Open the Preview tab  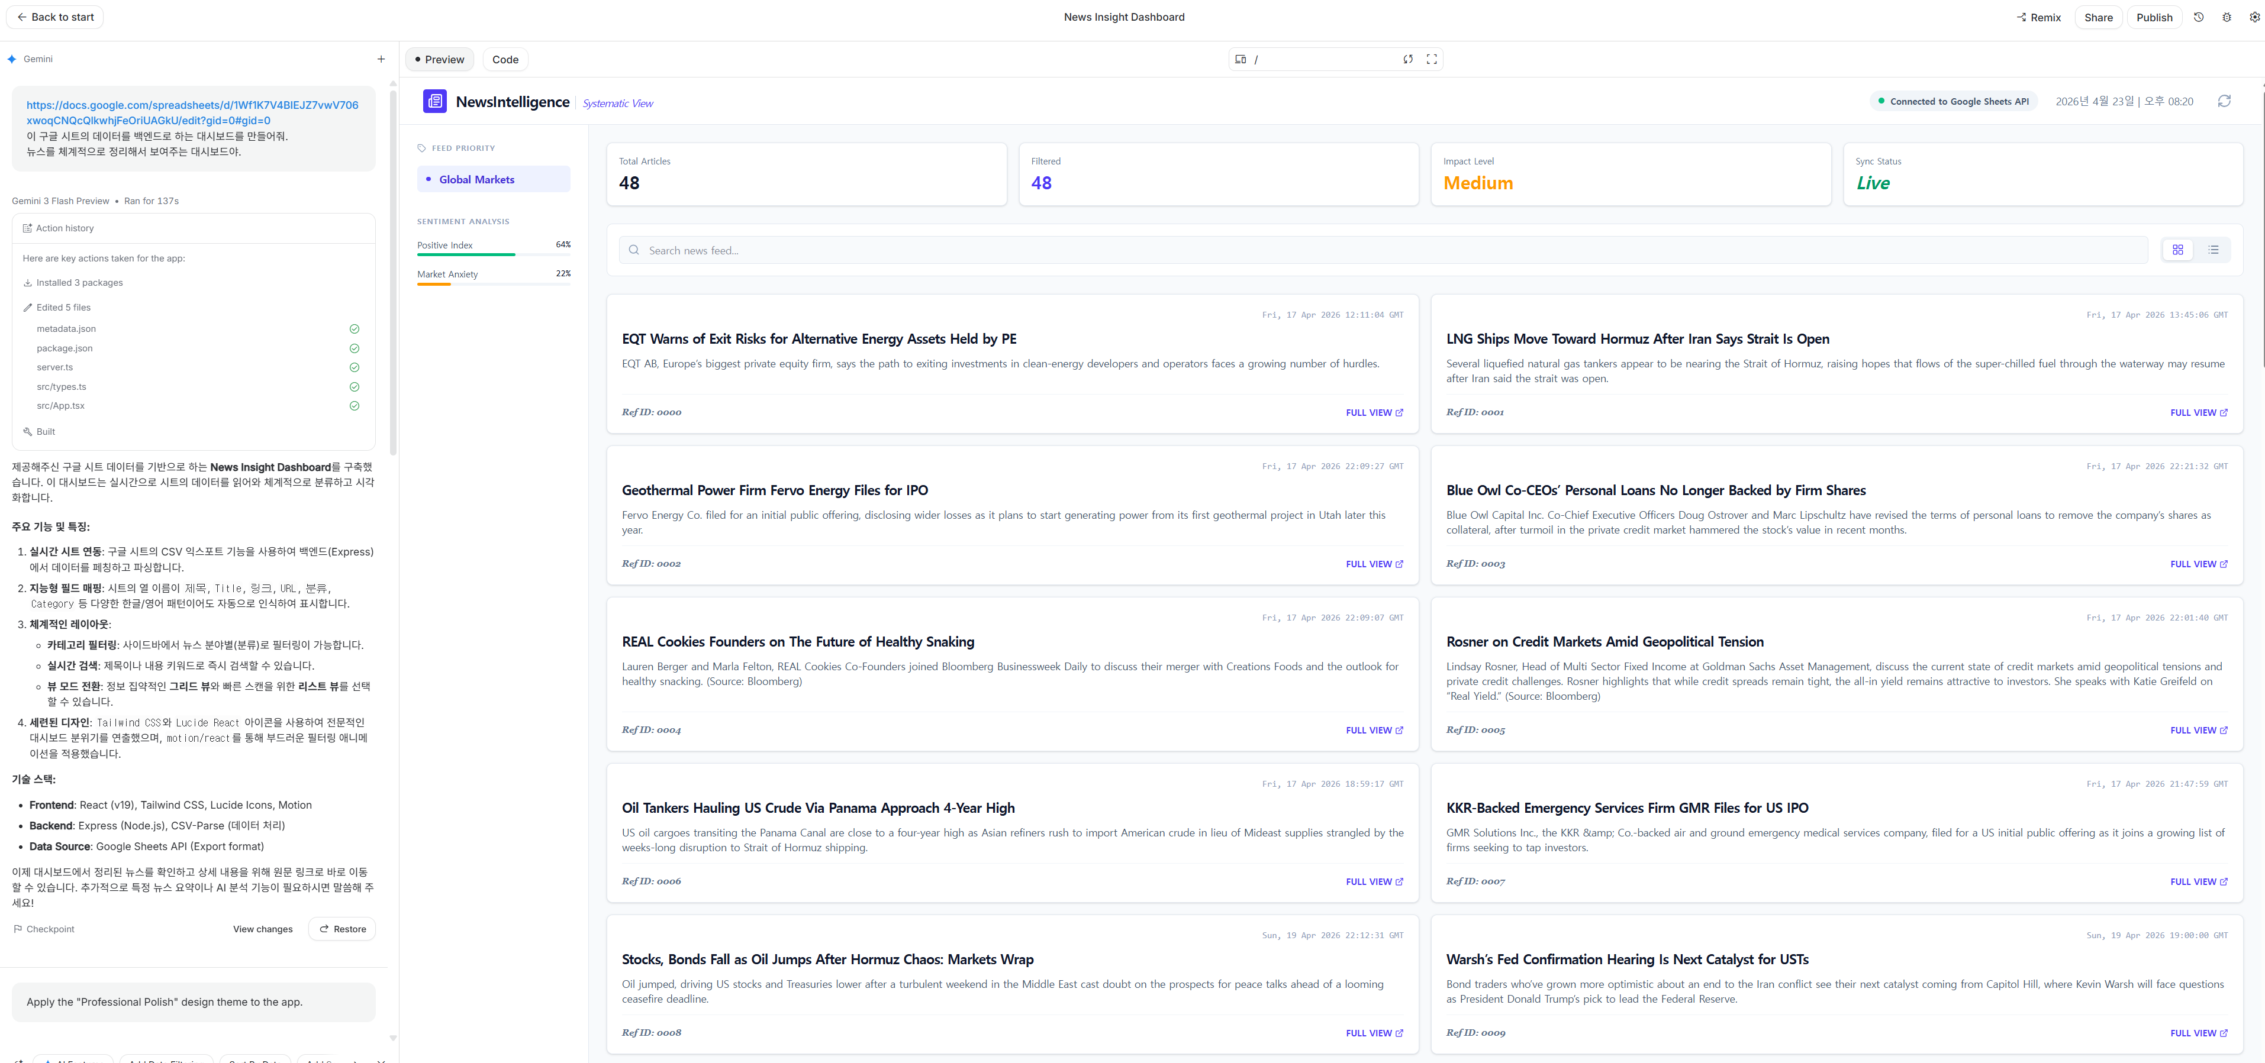click(440, 60)
